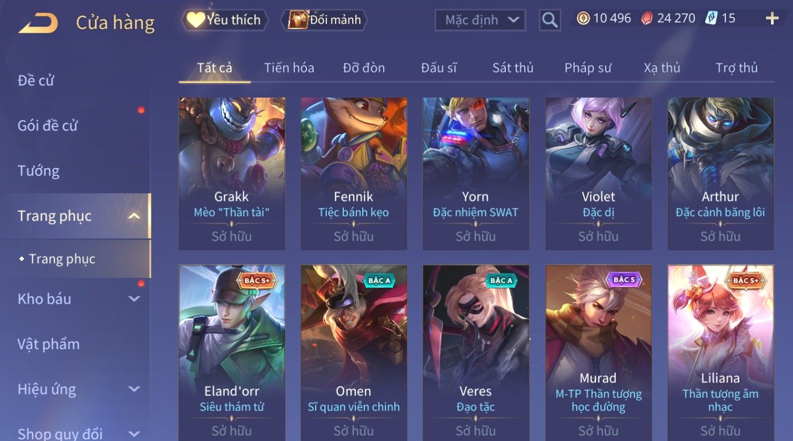Open Eland'orr Siêu thám tử skin card
Viewport: 793px width, 441px height.
coord(232,352)
